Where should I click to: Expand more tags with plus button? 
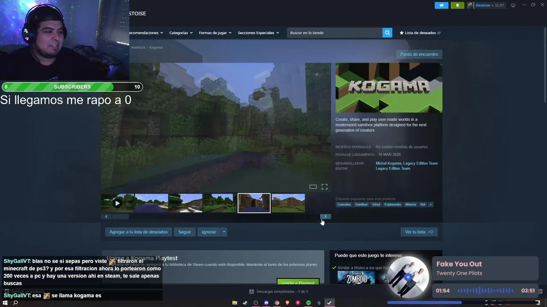click(x=430, y=205)
